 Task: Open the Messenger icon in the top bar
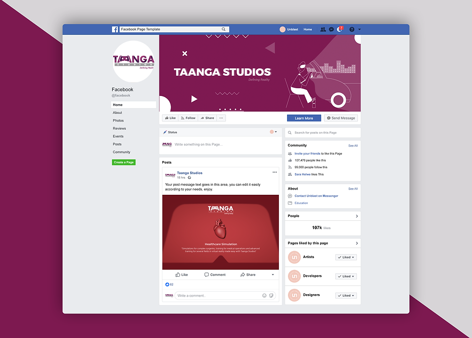click(x=331, y=29)
